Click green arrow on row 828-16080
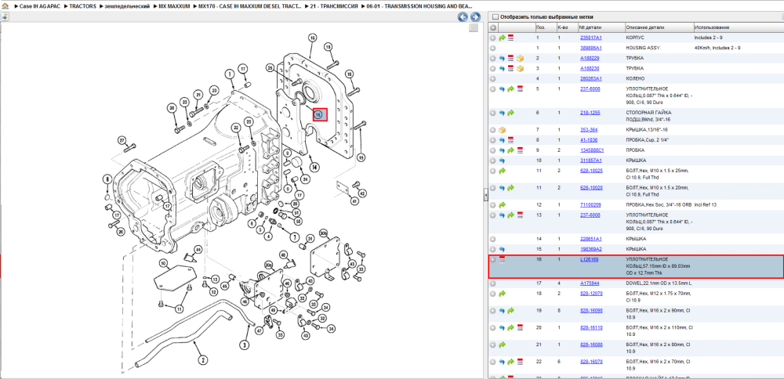The height and width of the screenshot is (379, 784). pyautogui.click(x=502, y=345)
